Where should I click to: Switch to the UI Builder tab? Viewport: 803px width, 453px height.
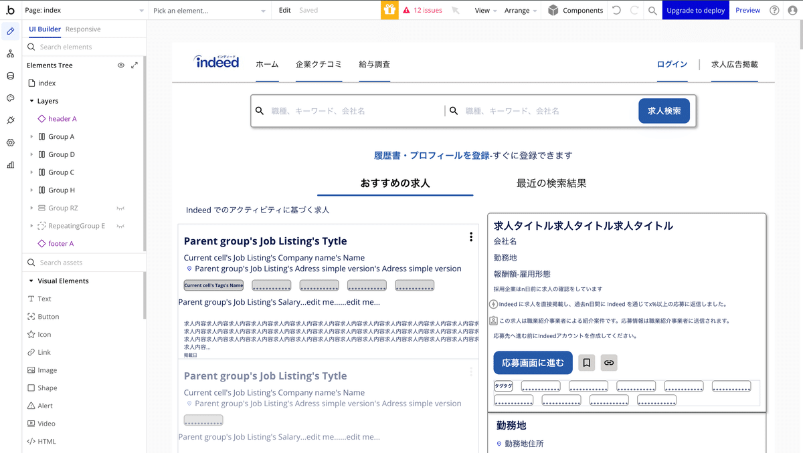[45, 29]
